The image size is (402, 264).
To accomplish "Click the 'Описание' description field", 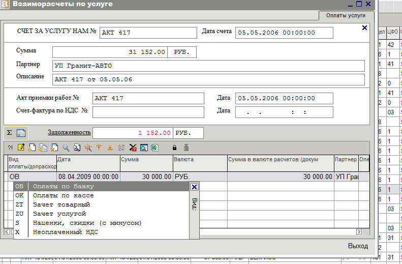I will tap(208, 79).
